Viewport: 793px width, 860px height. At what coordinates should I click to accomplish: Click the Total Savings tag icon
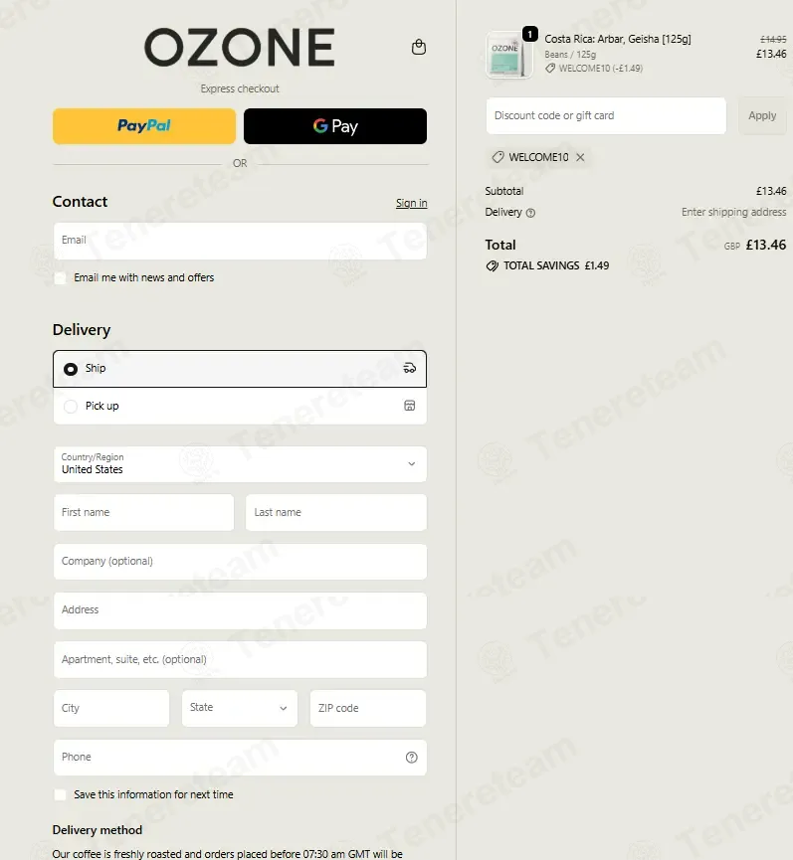pos(493,266)
